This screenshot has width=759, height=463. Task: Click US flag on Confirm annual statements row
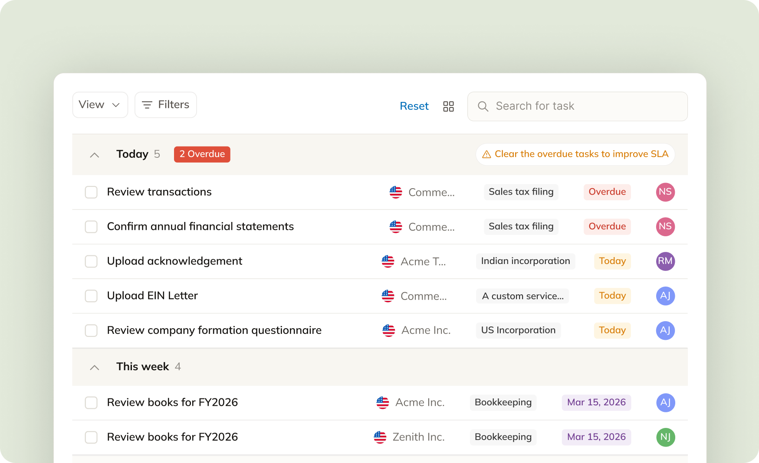click(x=396, y=227)
